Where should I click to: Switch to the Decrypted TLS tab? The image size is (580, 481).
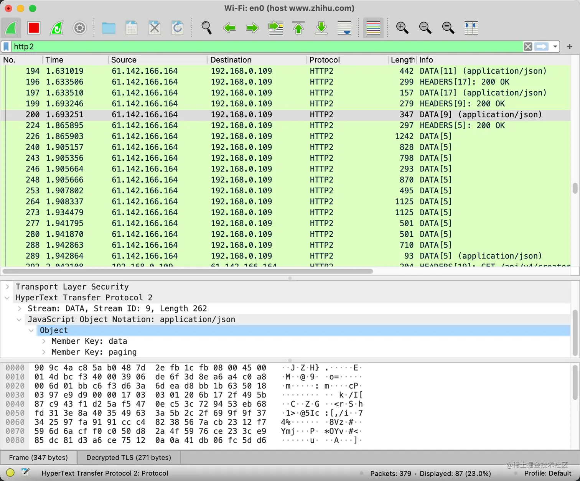click(129, 457)
